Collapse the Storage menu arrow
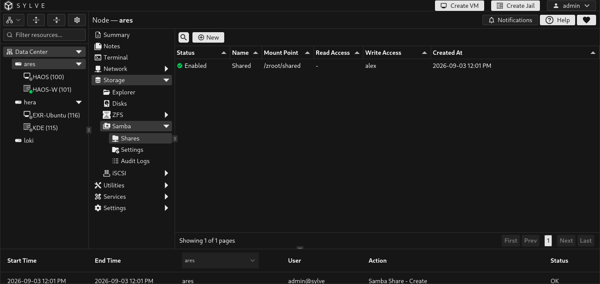 (166, 80)
